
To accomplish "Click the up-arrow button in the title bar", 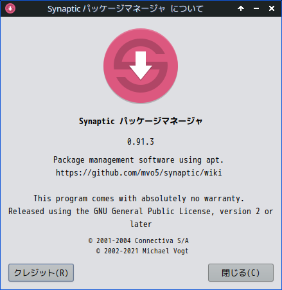I will pos(241,8).
